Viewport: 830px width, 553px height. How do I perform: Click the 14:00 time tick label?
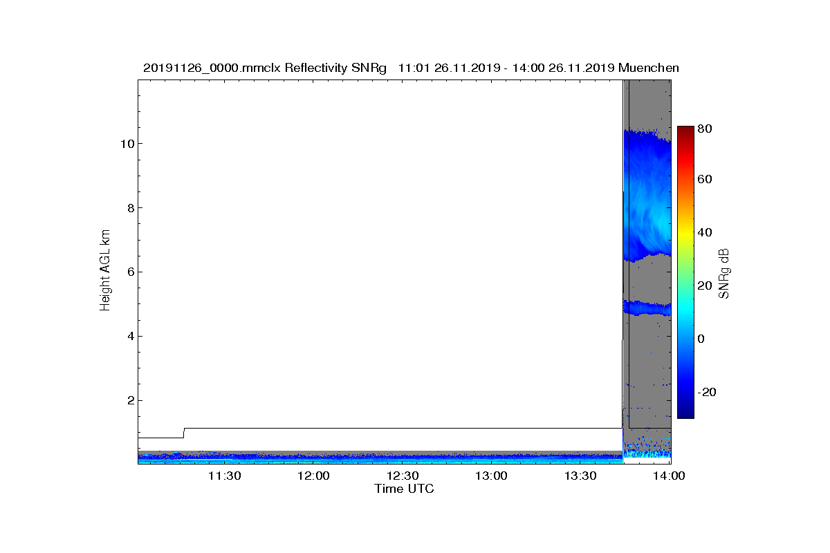point(670,476)
